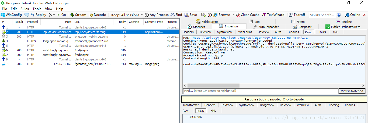
Task: Click the comment speech bubble icon
Action: point(27,15)
